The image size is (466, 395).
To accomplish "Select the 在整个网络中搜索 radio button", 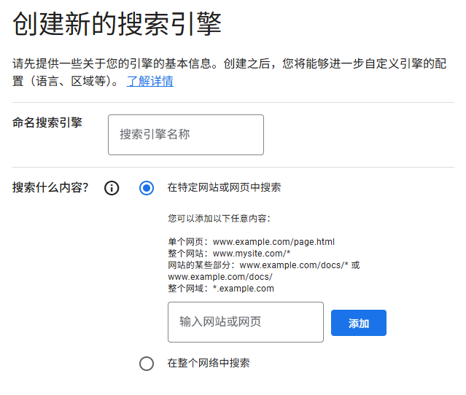I will click(147, 363).
